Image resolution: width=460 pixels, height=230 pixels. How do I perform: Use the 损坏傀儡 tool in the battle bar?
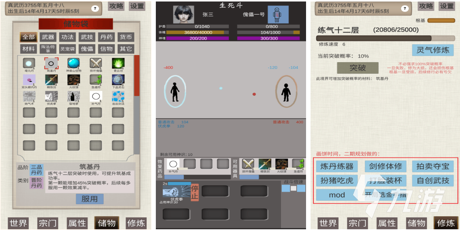pyautogui.click(x=248, y=164)
